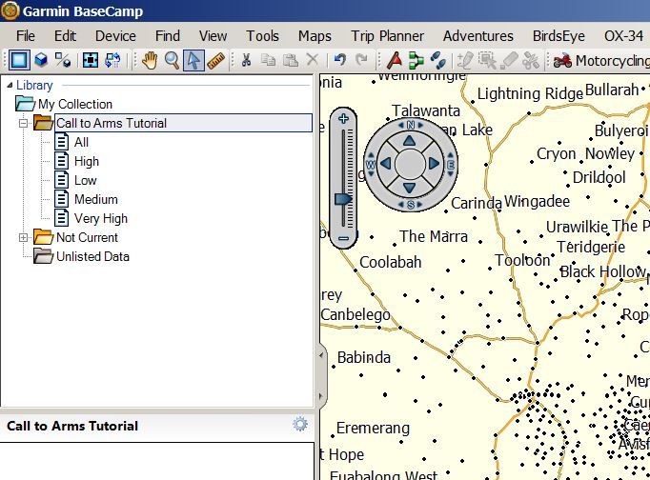Select the Low list
Image resolution: width=650 pixels, height=480 pixels.
(x=86, y=180)
